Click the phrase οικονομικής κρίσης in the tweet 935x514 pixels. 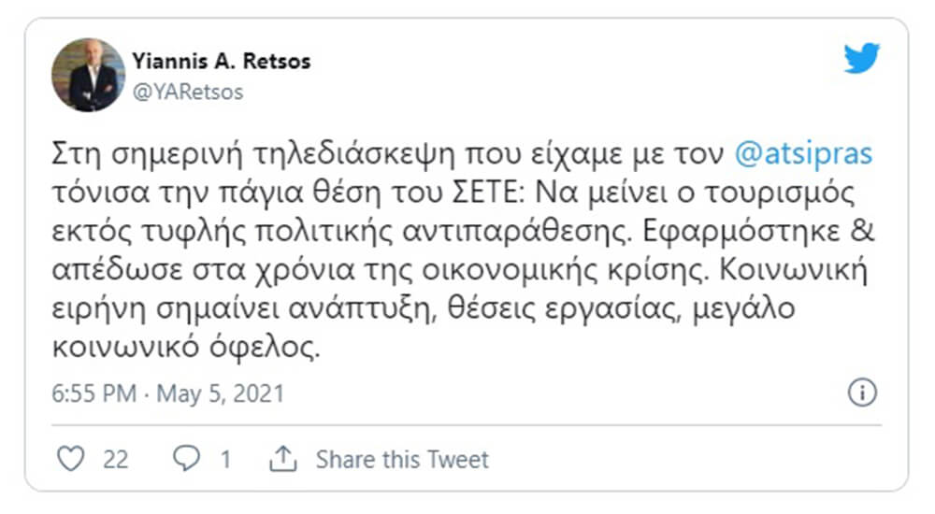[x=566, y=270]
